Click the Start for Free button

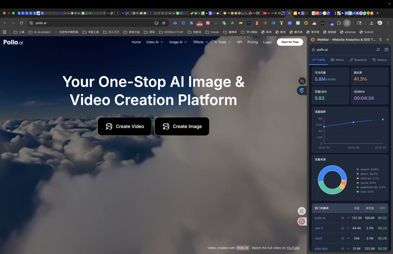tap(290, 42)
